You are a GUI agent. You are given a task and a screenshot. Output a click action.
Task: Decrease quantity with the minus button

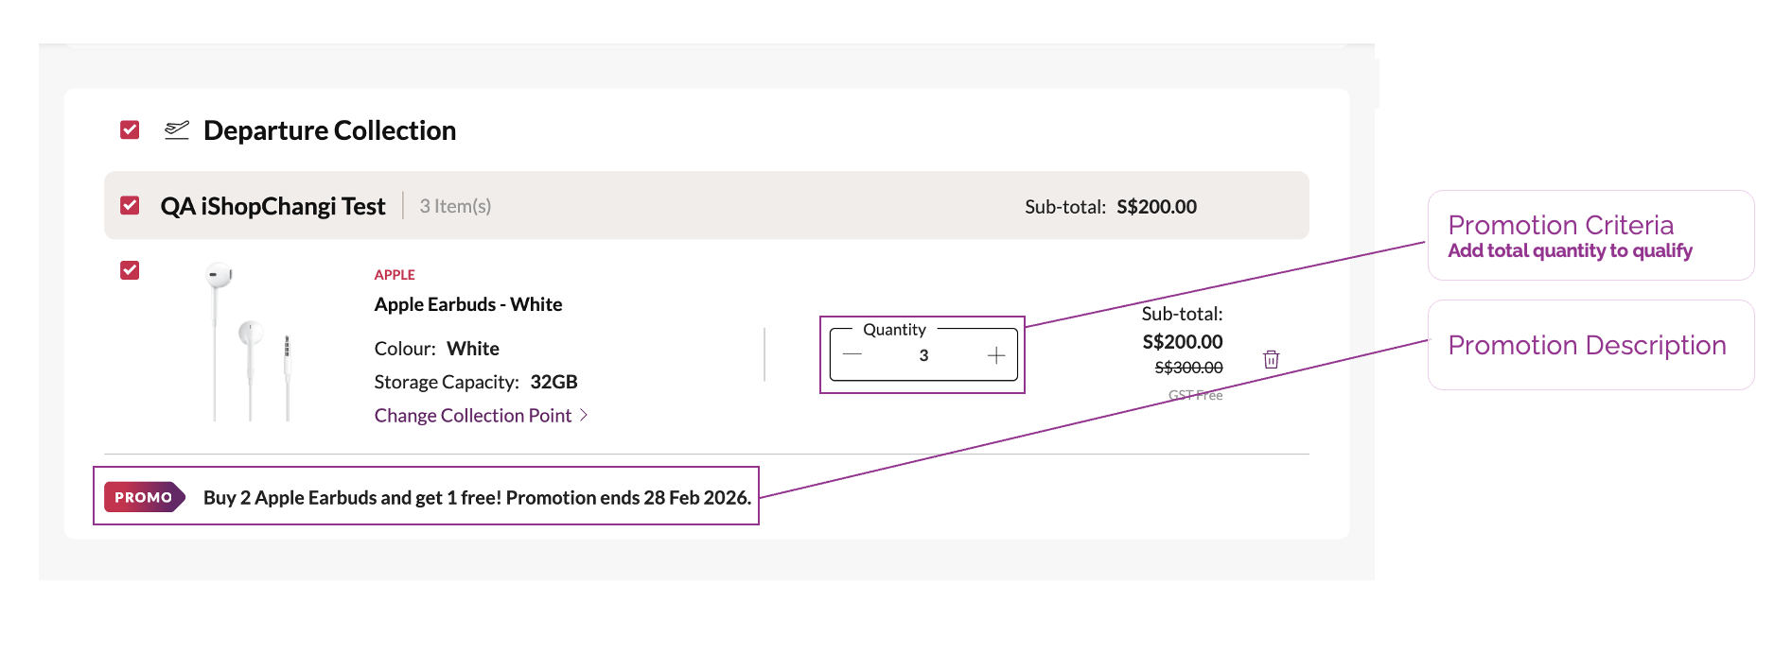click(x=852, y=355)
